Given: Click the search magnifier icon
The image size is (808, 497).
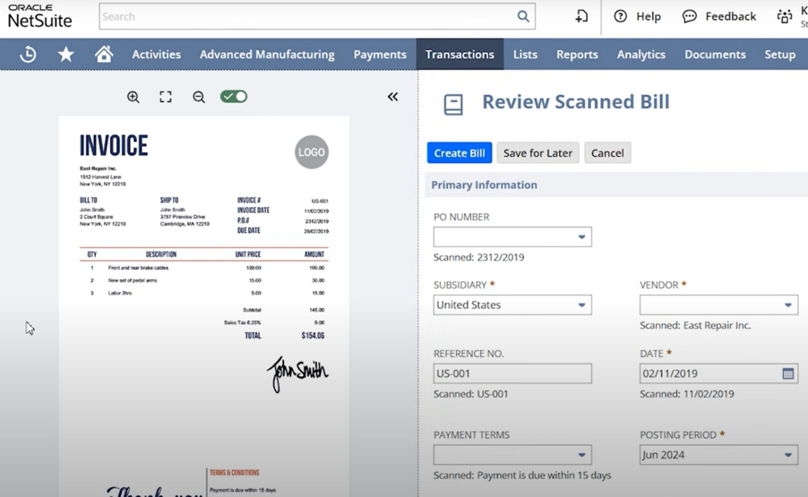Looking at the screenshot, I should [x=523, y=16].
